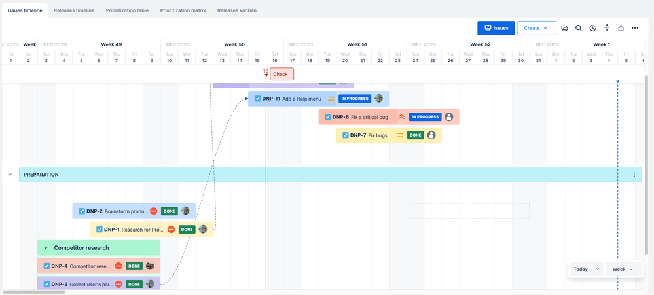The image size is (654, 295).
Task: Switch to Releases kanban tab
Action: (x=237, y=10)
